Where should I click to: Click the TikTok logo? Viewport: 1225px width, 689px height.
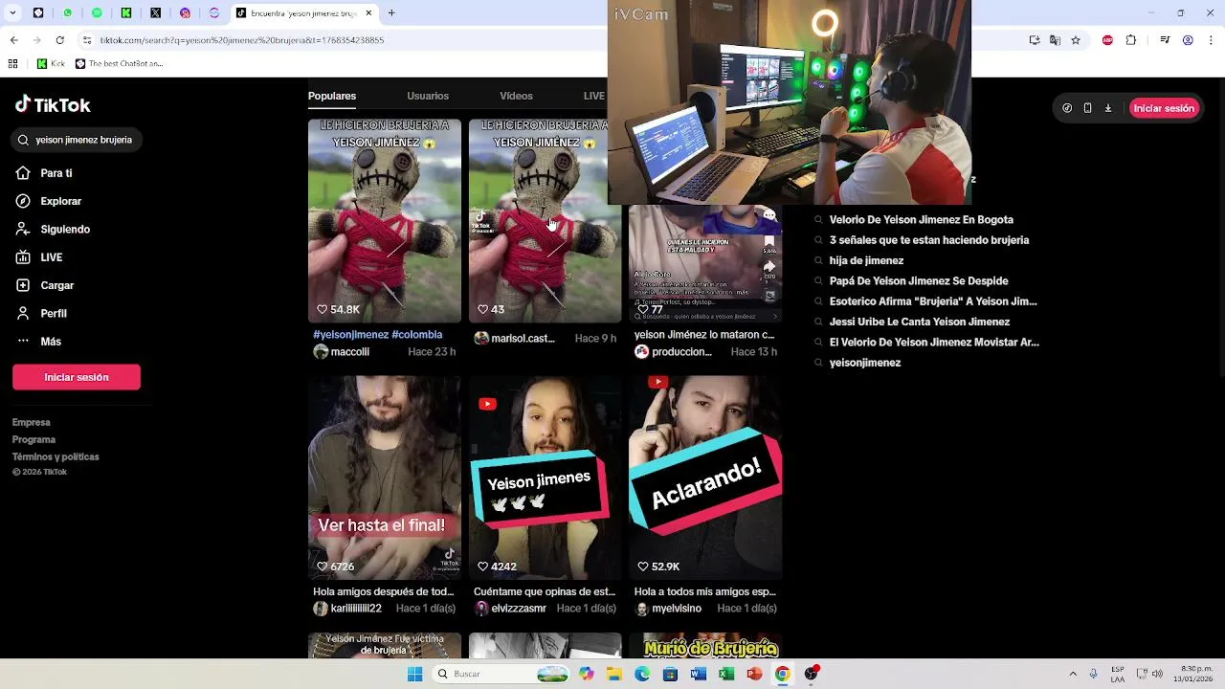pyautogui.click(x=53, y=105)
